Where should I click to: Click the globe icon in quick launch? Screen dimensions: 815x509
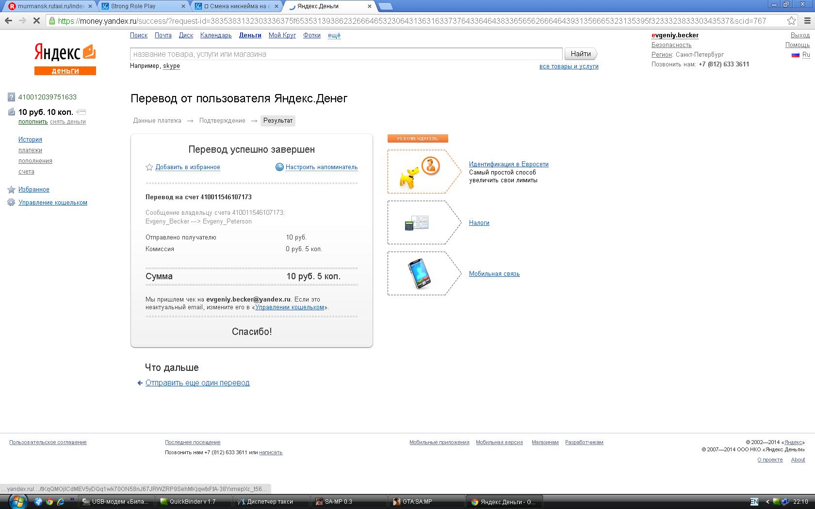[x=38, y=502]
